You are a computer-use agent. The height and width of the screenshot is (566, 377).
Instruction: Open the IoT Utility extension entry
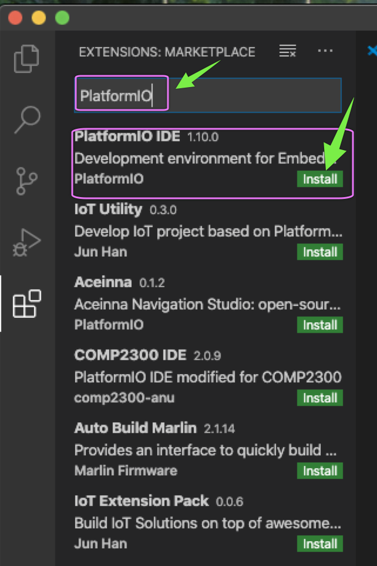click(x=108, y=210)
